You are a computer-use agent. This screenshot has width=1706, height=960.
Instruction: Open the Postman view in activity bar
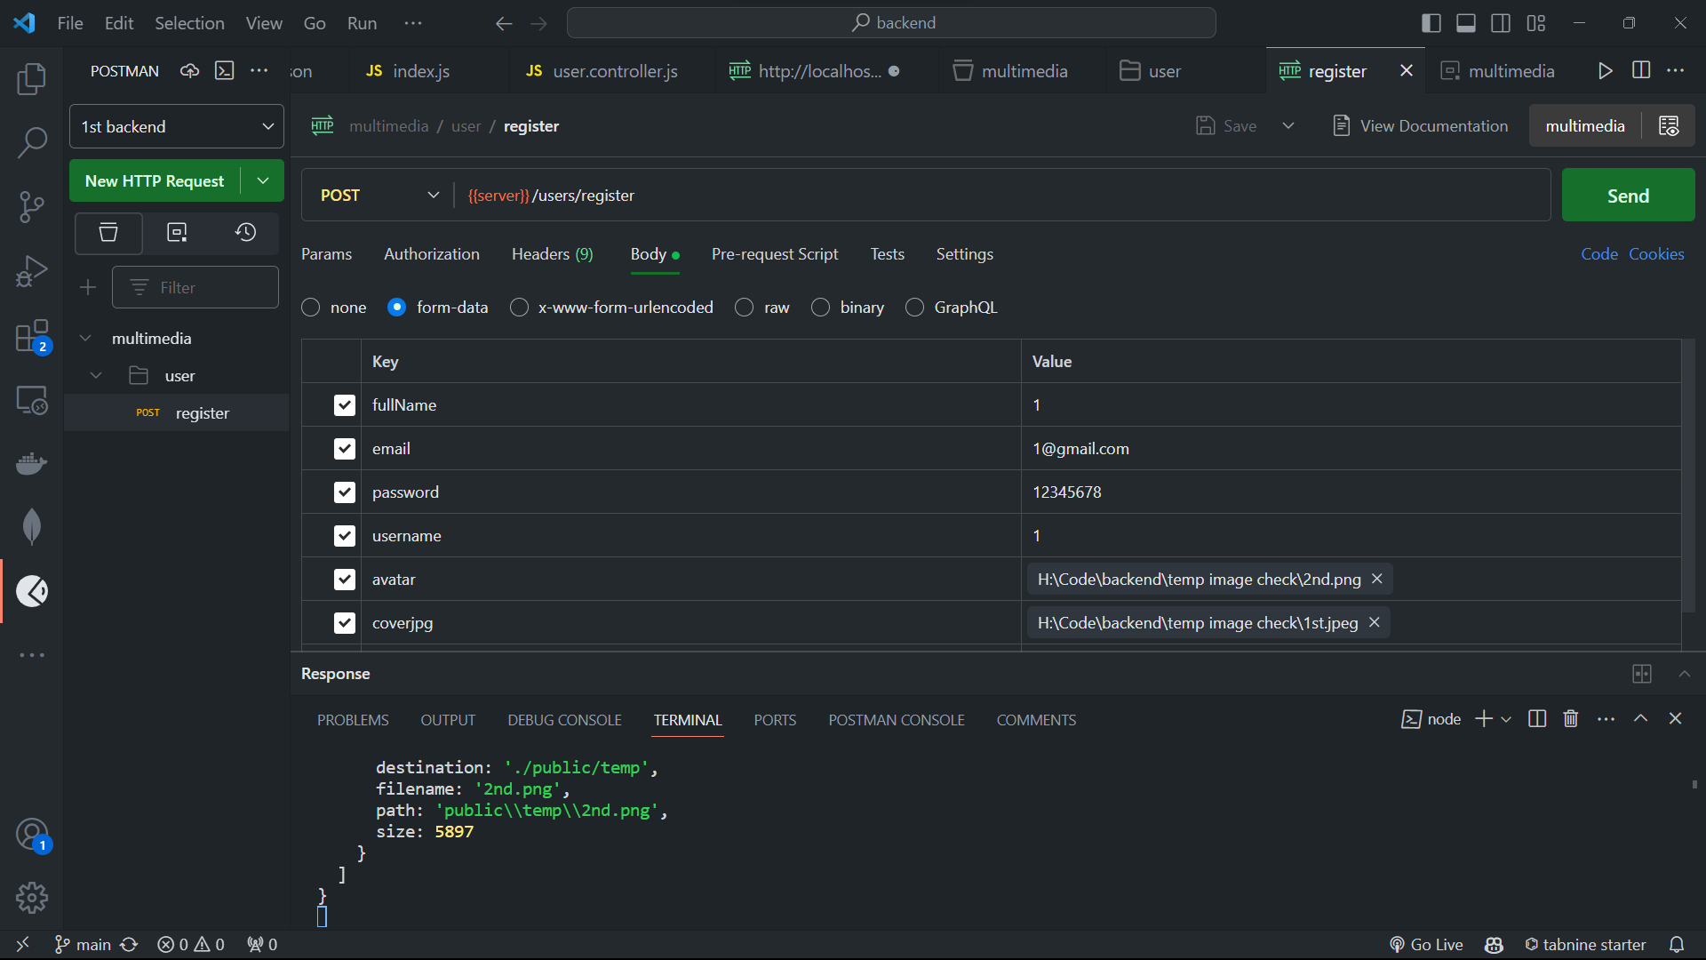(x=32, y=591)
